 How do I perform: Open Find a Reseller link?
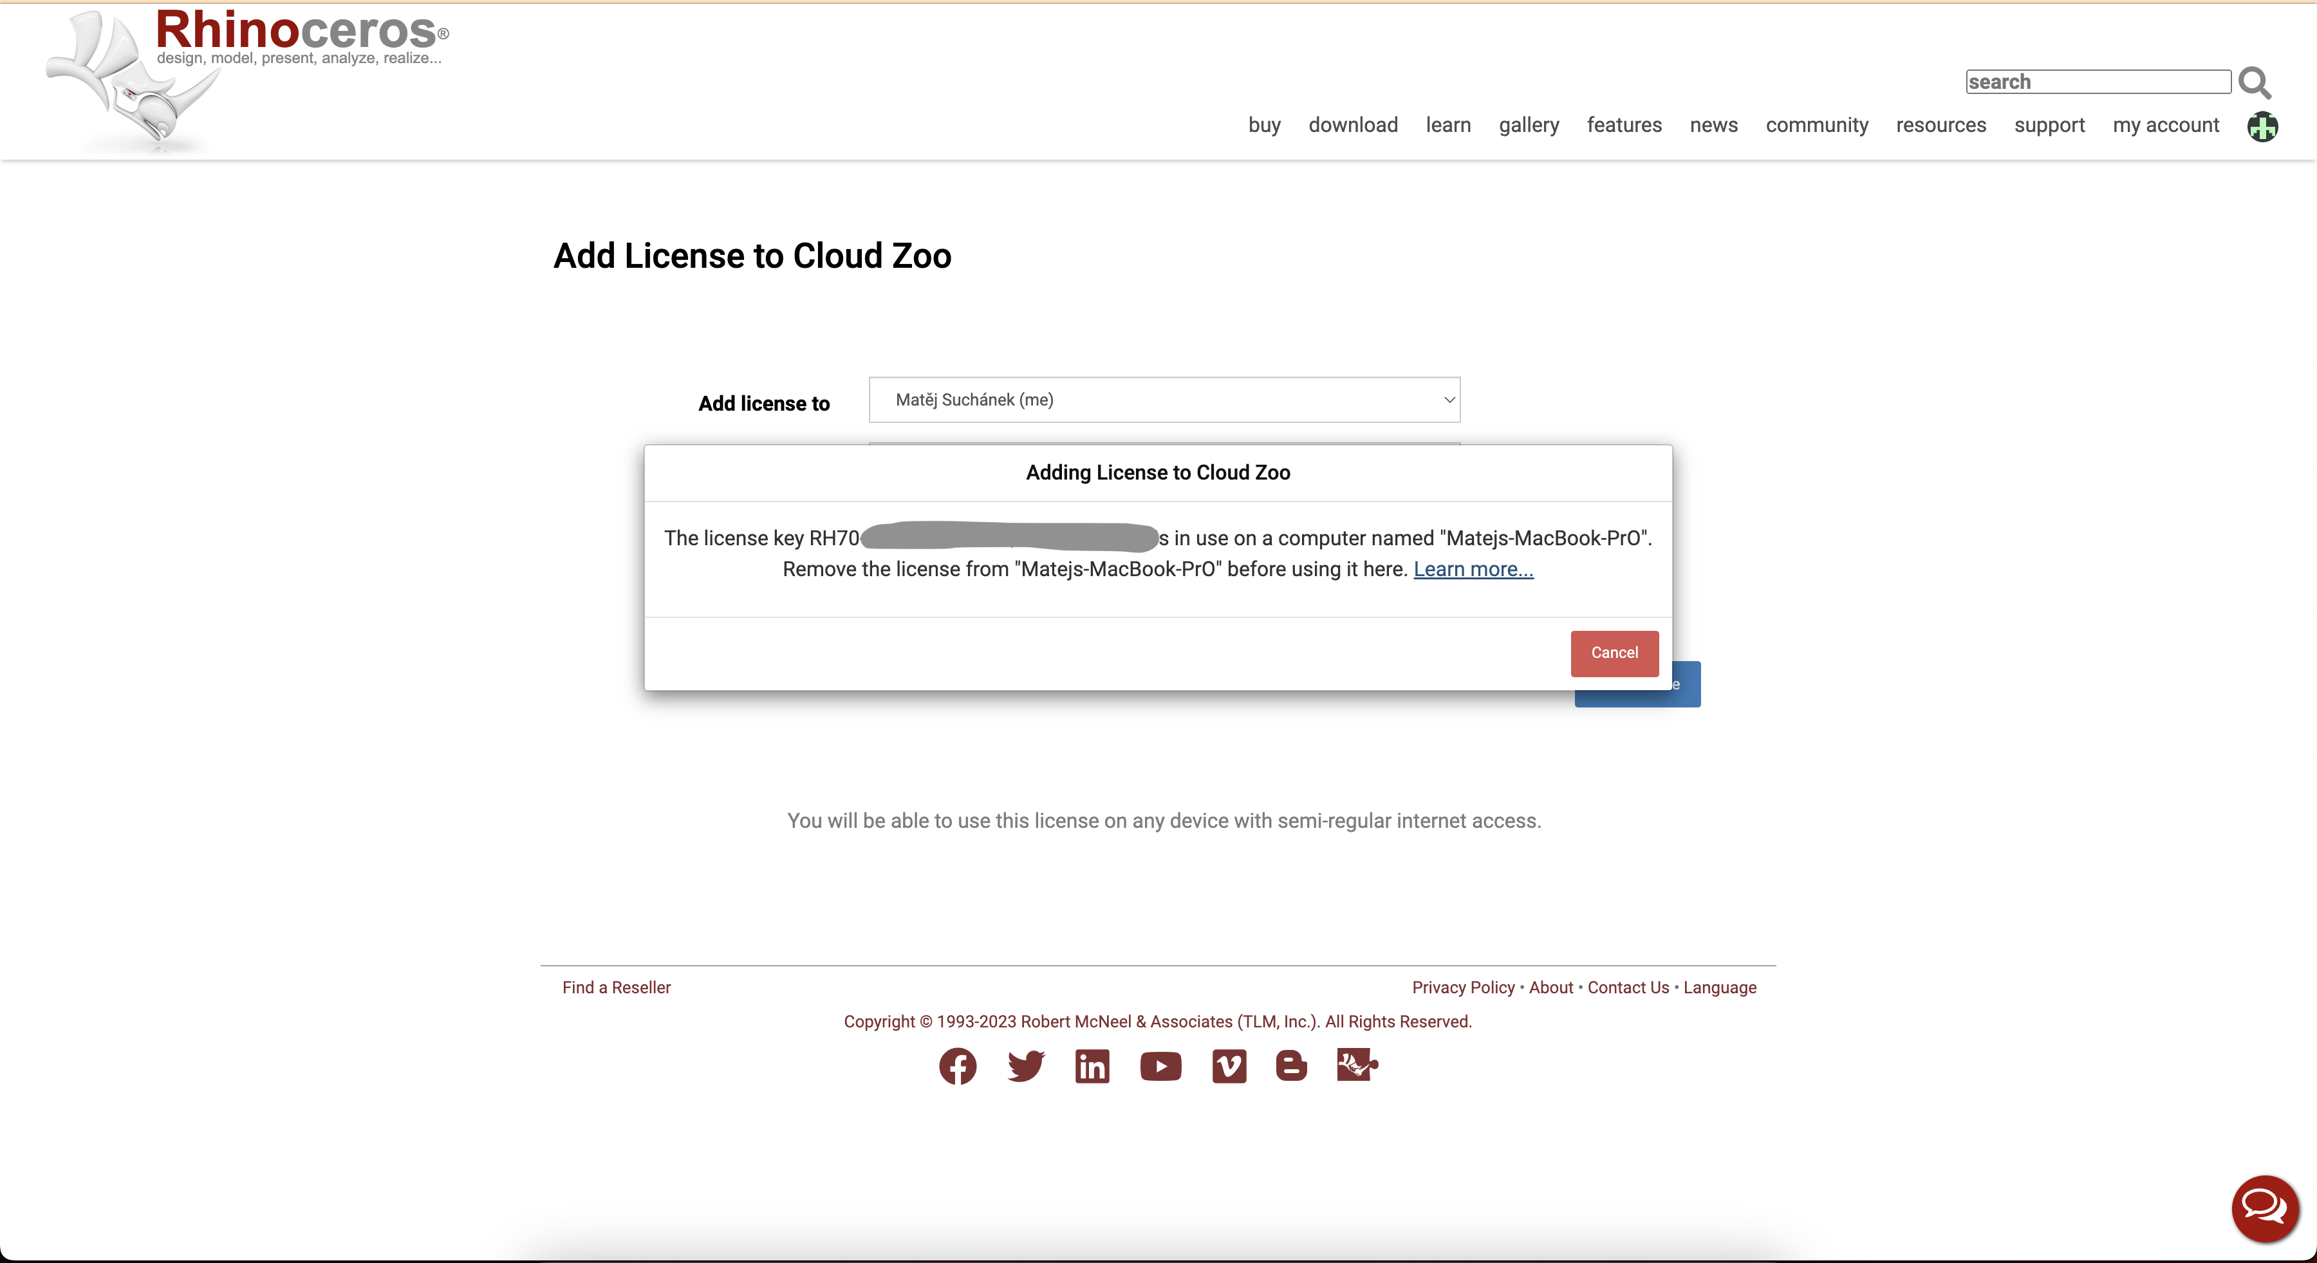pos(616,987)
